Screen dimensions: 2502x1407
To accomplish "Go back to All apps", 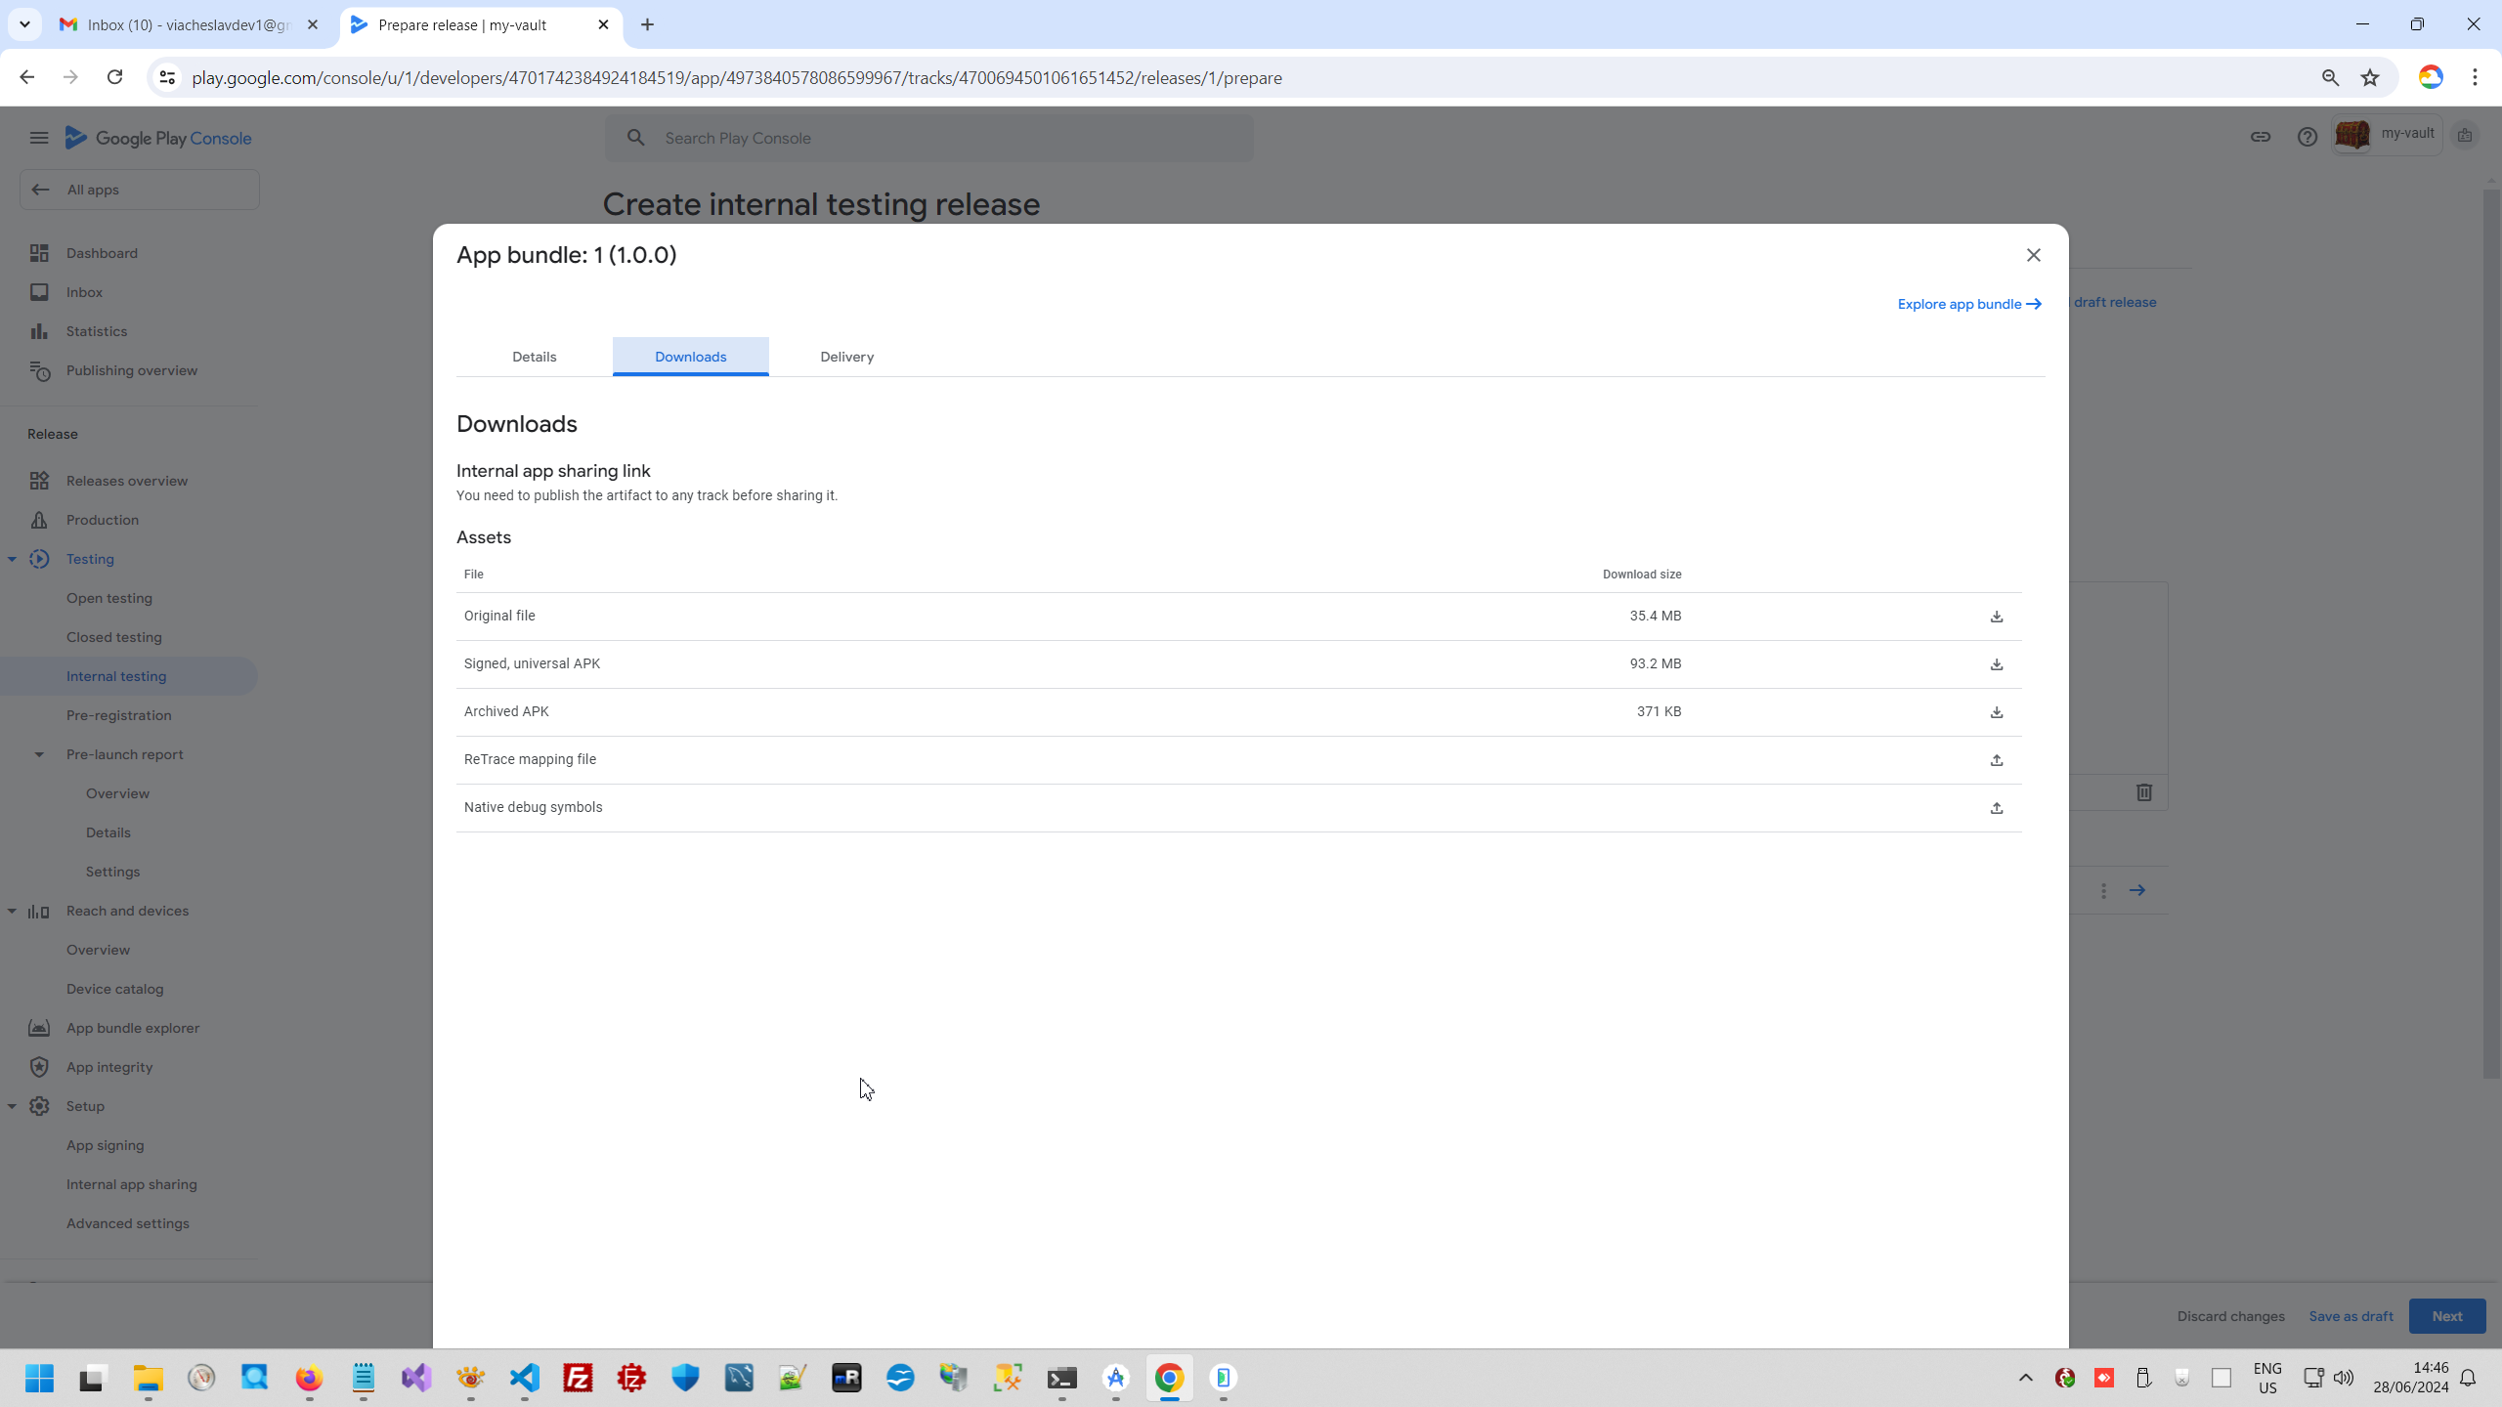I will pyautogui.click(x=139, y=190).
